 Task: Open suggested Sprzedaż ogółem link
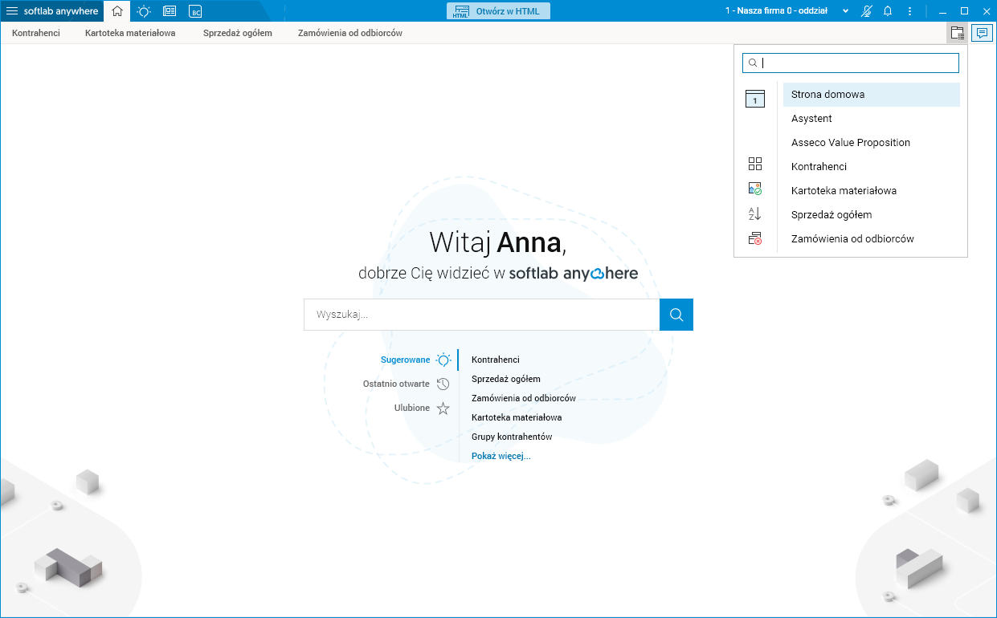pyautogui.click(x=506, y=379)
